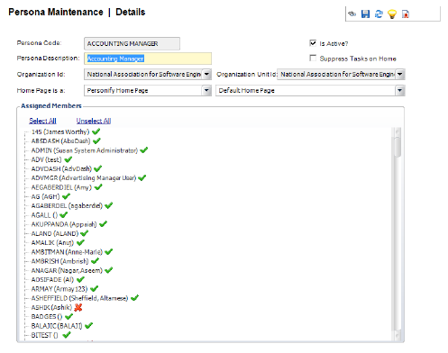448x353 pixels.
Task: Select the AEGABERDIEL (Amy) member row
Action: pyautogui.click(x=61, y=187)
